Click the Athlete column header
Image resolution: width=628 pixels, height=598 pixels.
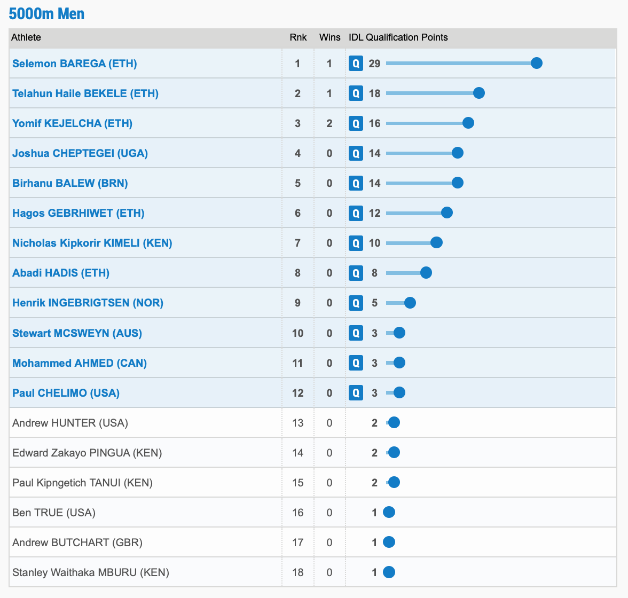click(x=26, y=37)
